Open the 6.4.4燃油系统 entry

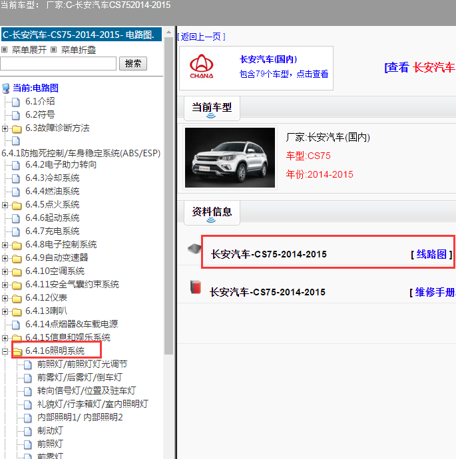[53, 191]
